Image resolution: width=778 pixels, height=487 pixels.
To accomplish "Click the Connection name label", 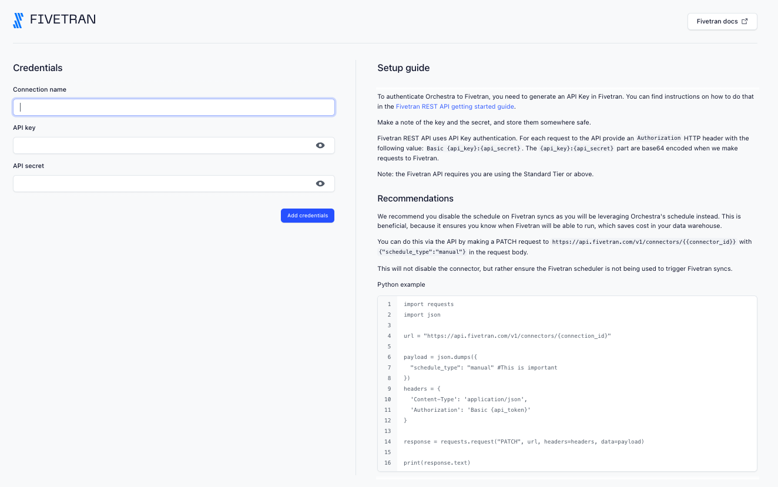I will (39, 89).
